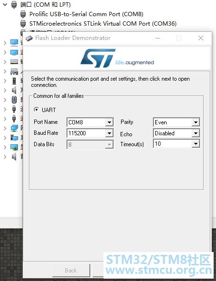
Task: Click the 'Common for all families' group label
Action: coord(58,96)
